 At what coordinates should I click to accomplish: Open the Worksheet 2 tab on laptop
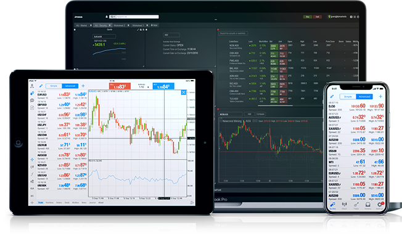point(119,25)
